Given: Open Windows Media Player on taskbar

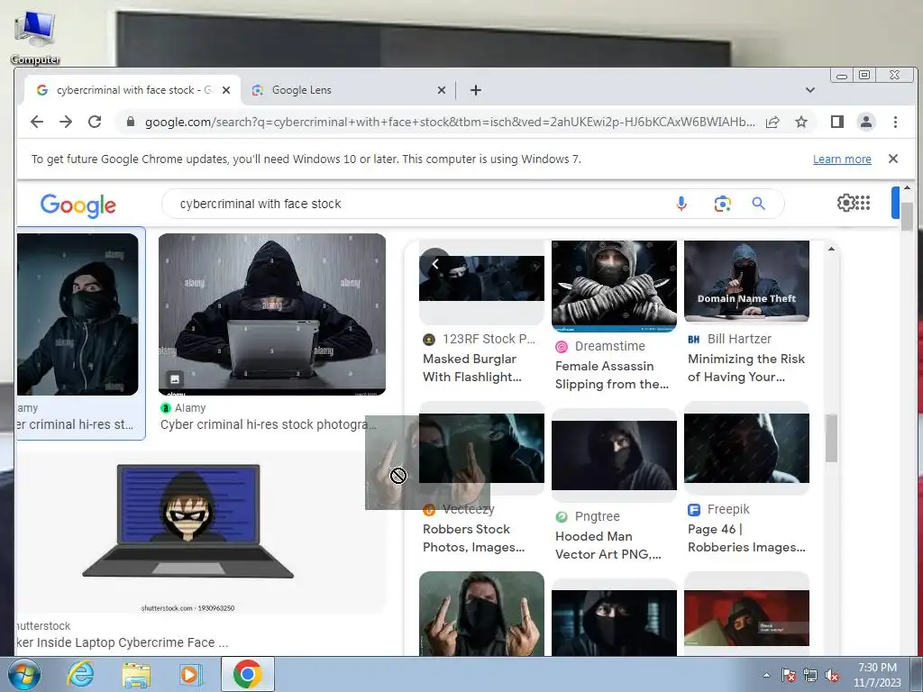Looking at the screenshot, I should (190, 674).
